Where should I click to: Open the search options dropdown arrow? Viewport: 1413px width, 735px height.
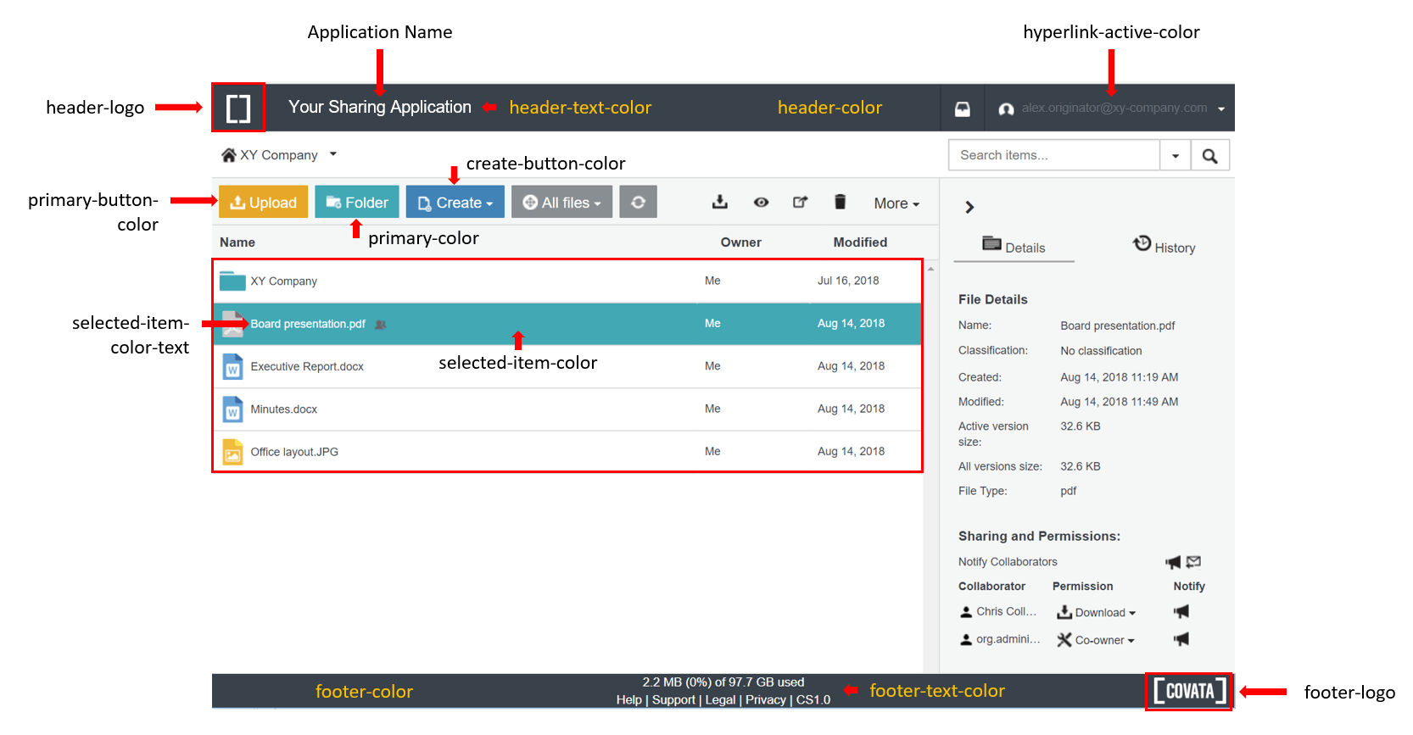click(x=1176, y=156)
